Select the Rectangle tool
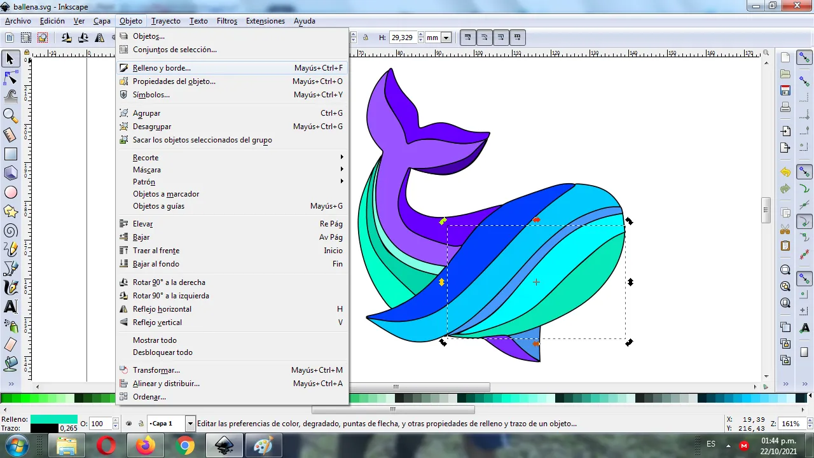Screen dimensions: 814x458 pyautogui.click(x=10, y=153)
